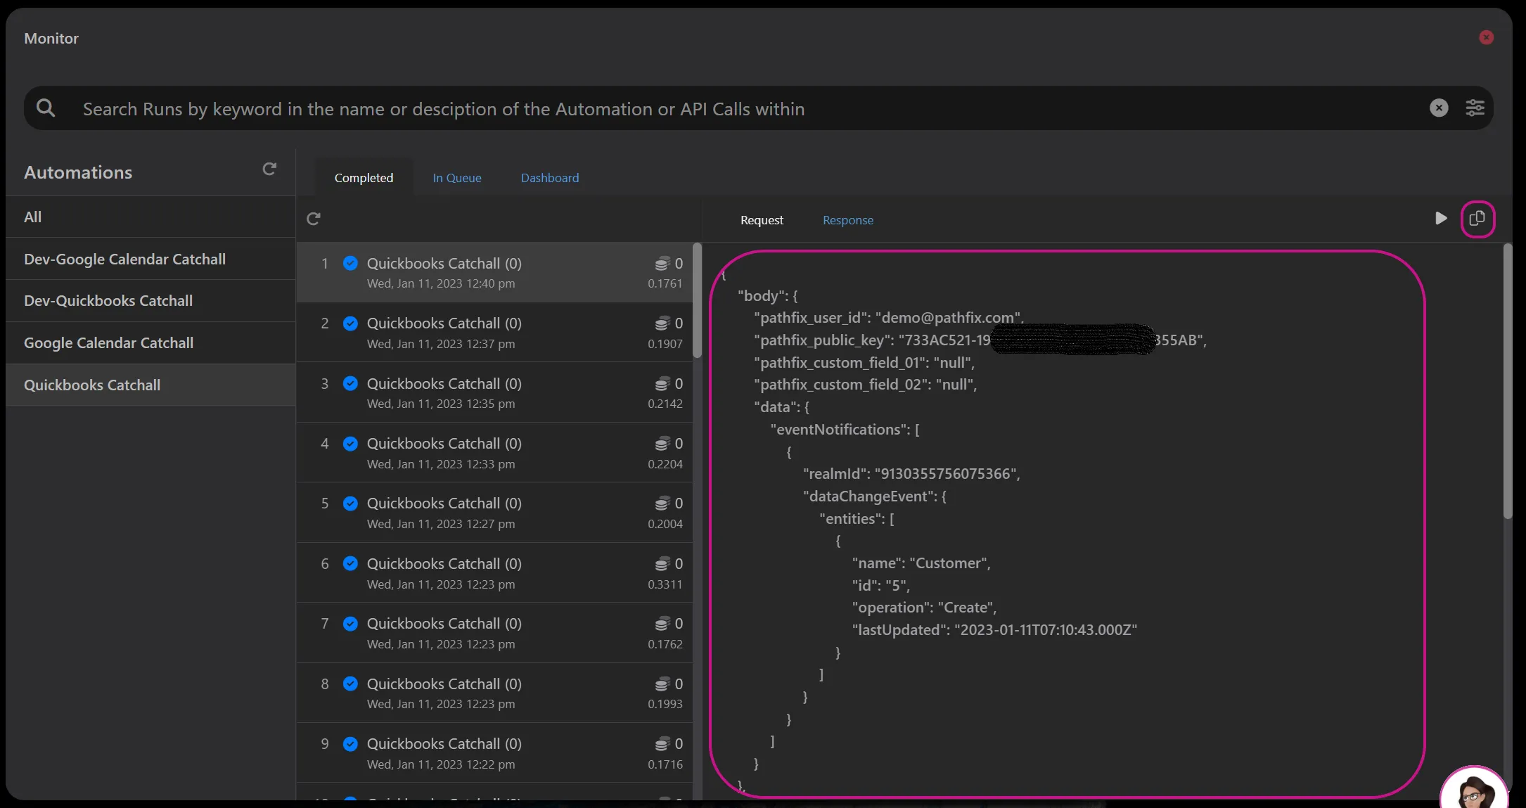The height and width of the screenshot is (808, 1526).
Task: Select Dev-Quickbooks Catchall automation
Action: (150, 300)
